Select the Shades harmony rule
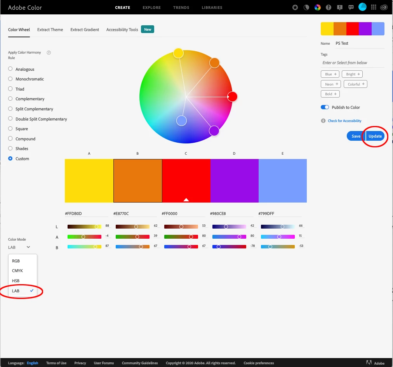The image size is (393, 367). (10, 148)
